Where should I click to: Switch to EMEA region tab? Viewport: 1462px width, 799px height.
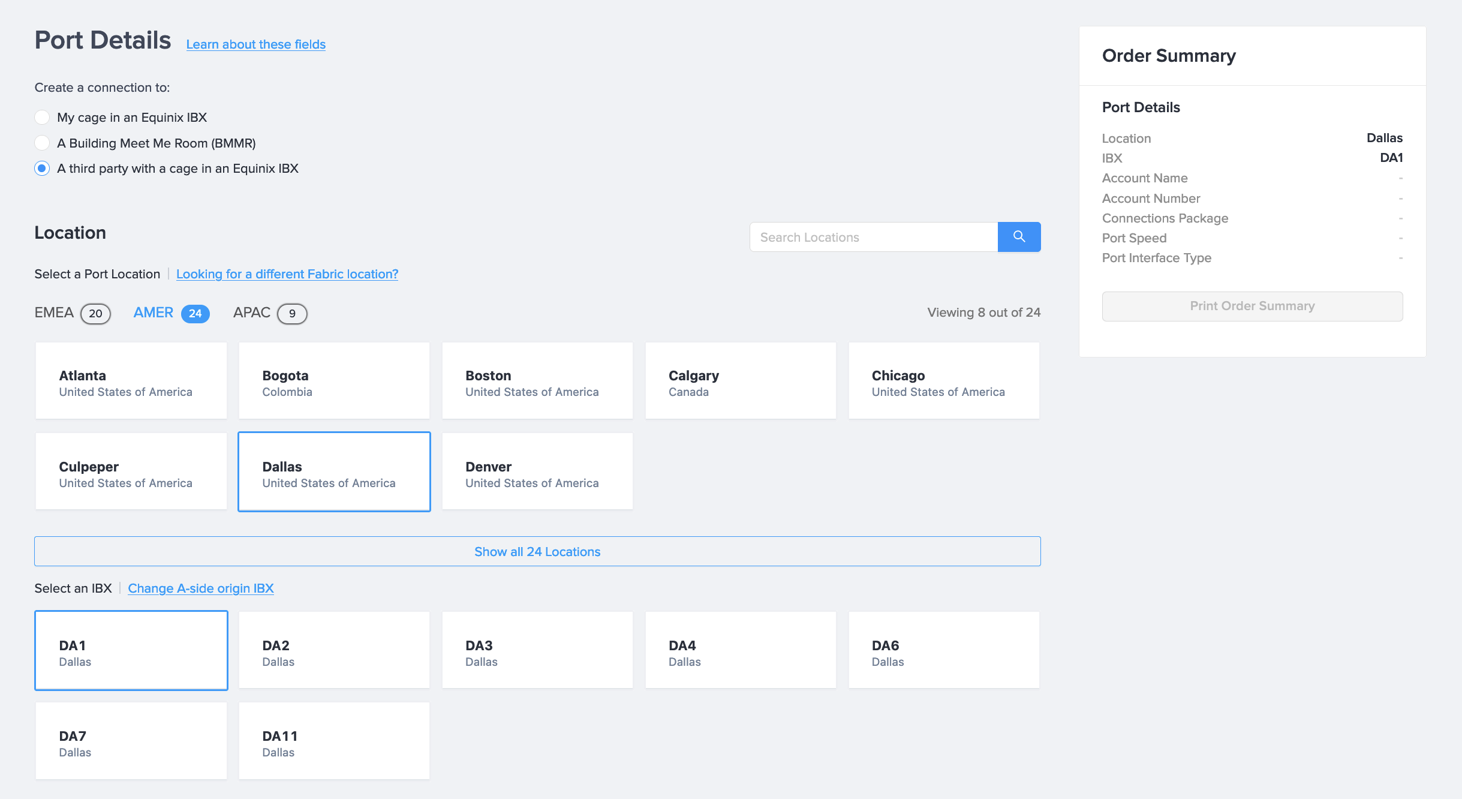pos(73,313)
